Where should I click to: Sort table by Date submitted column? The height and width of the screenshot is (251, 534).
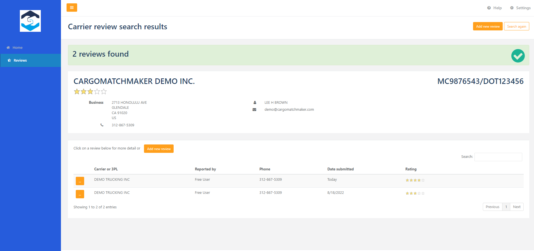click(x=341, y=169)
